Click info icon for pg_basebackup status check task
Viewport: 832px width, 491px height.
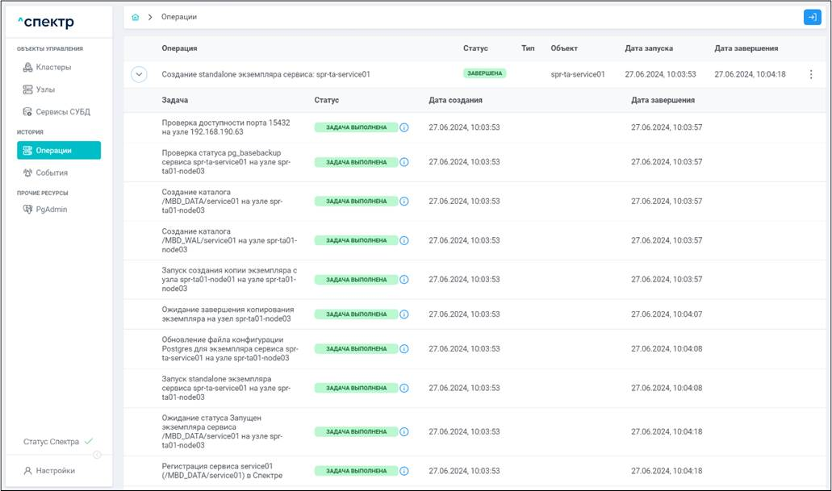click(404, 162)
